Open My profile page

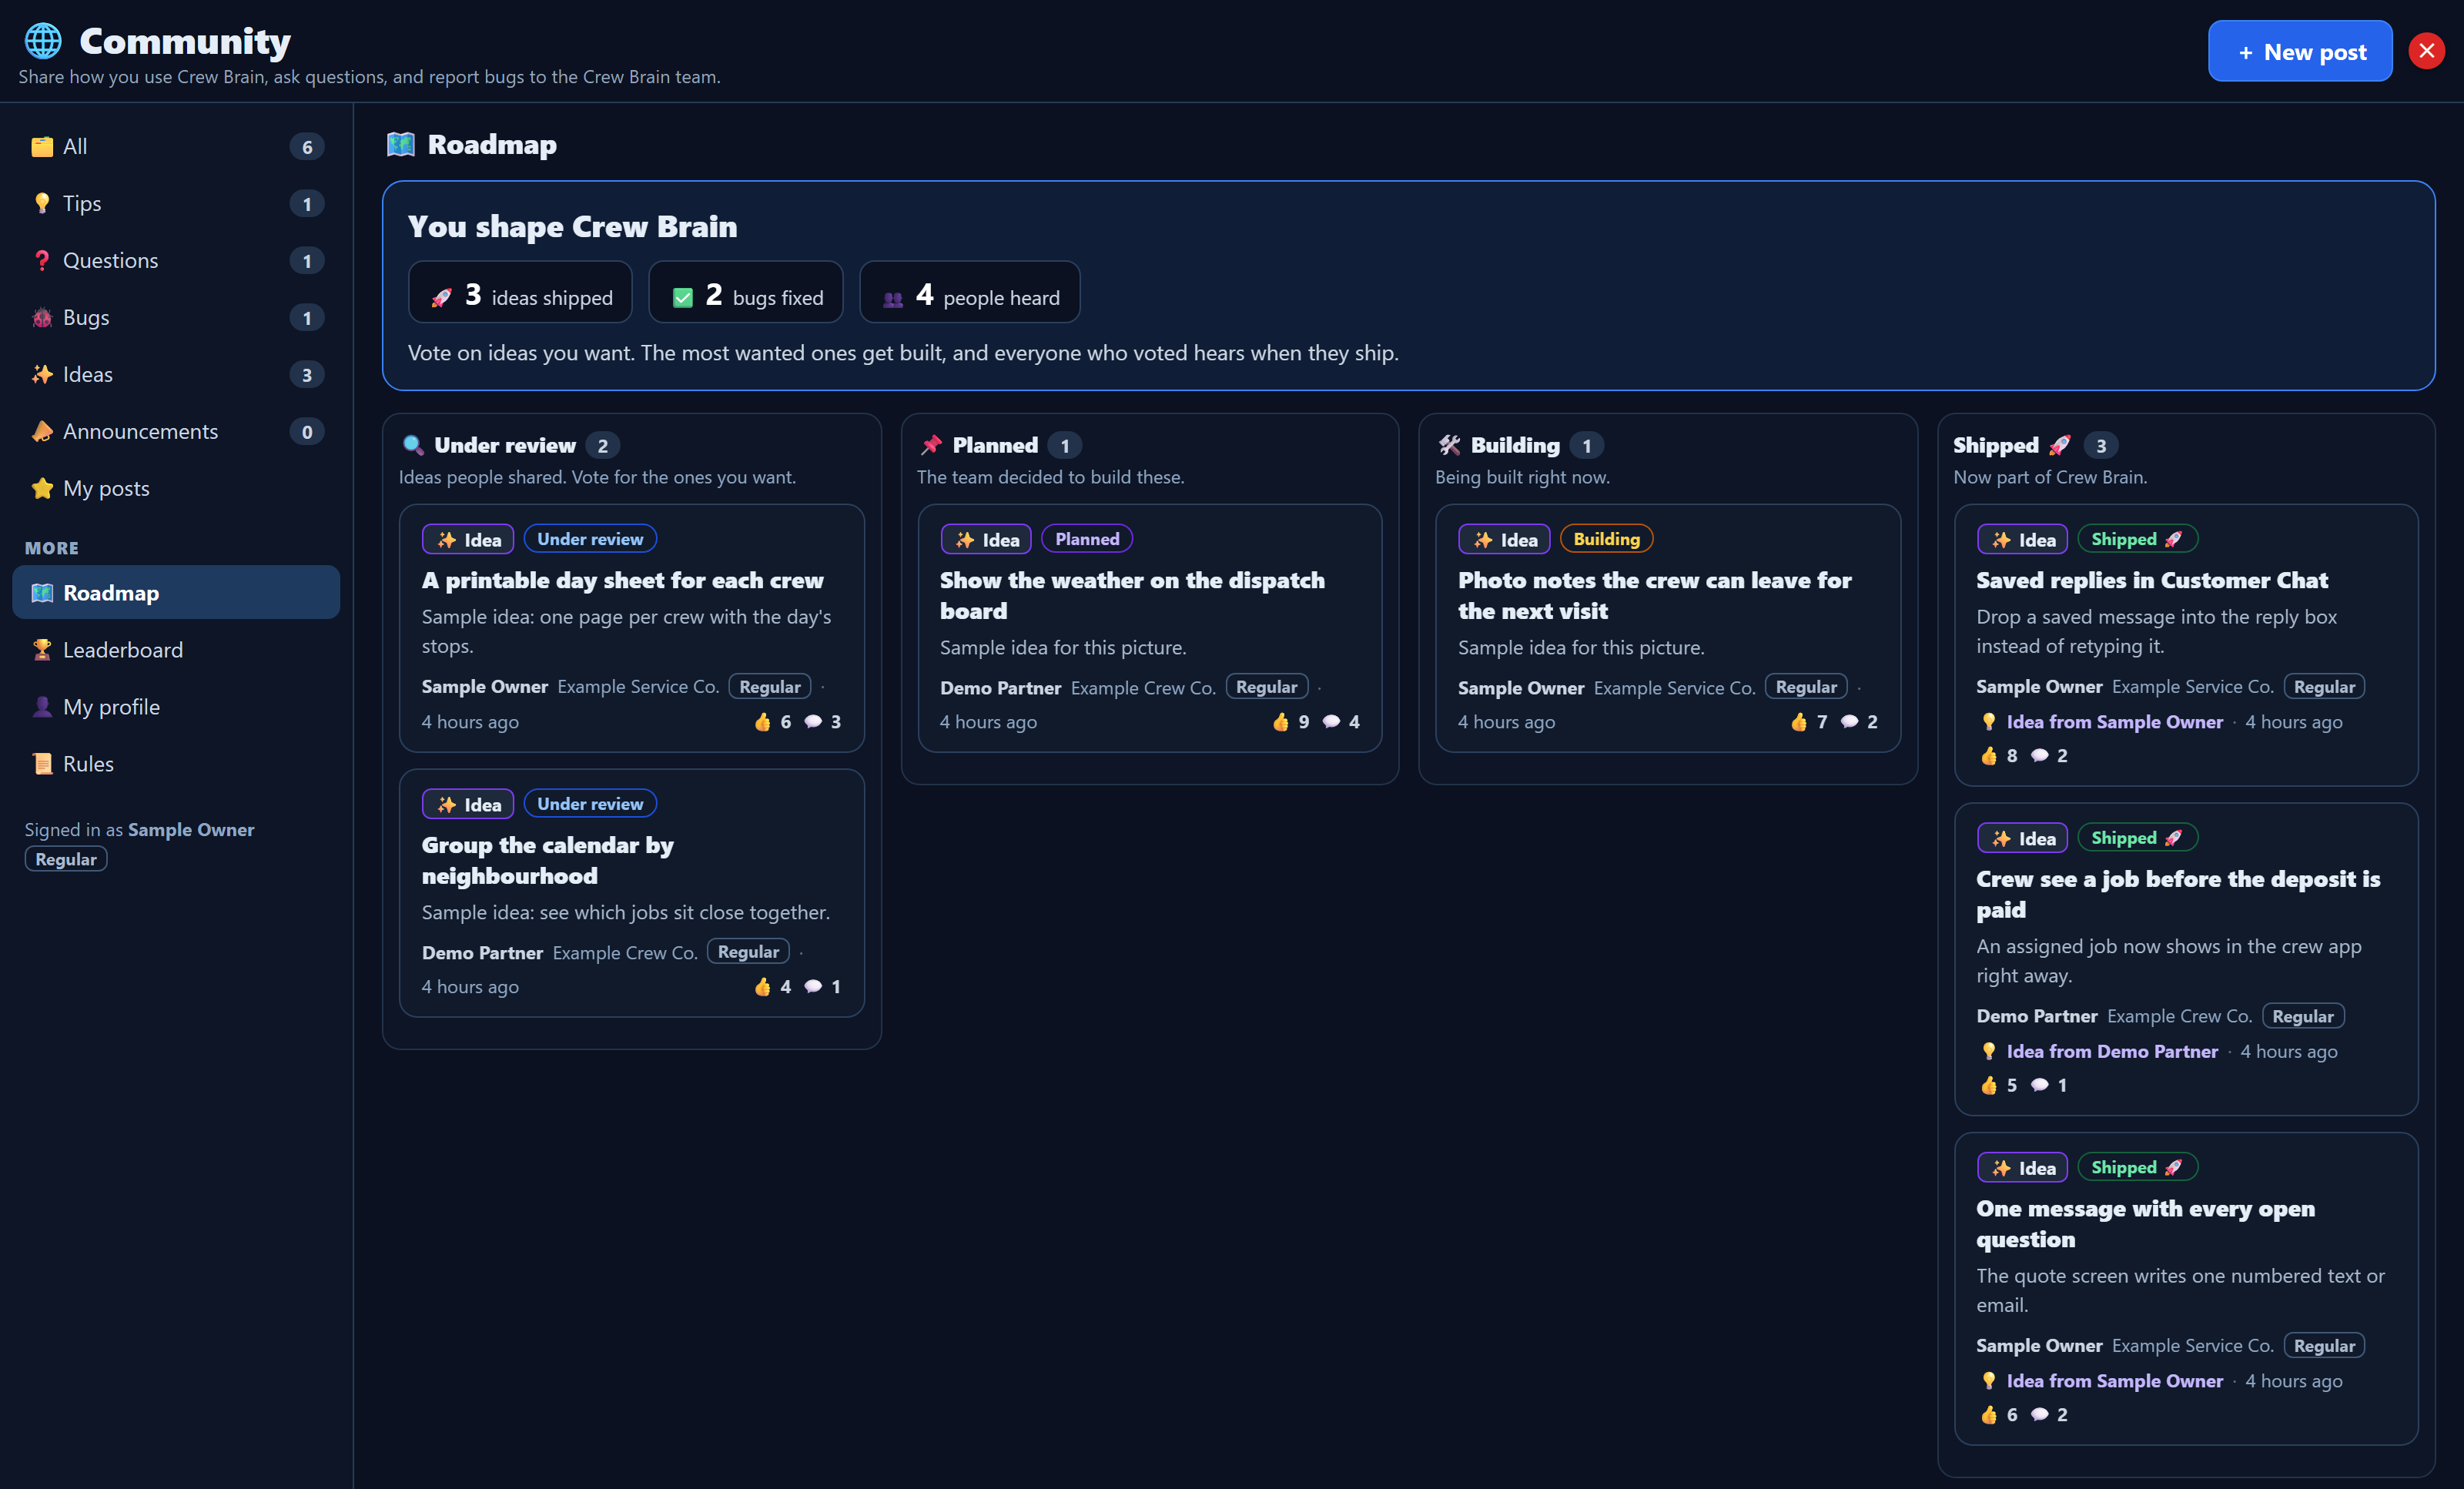coord(176,707)
